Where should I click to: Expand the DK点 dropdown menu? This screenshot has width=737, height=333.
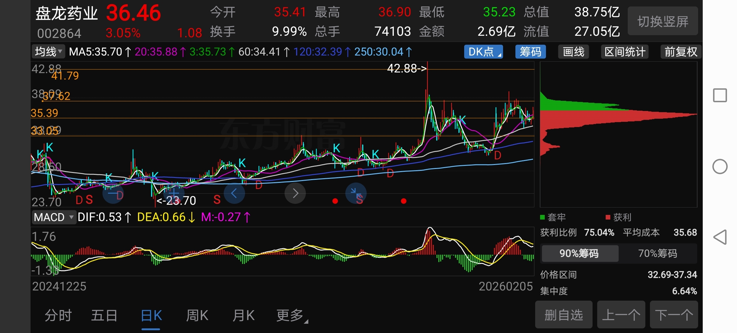tap(483, 52)
